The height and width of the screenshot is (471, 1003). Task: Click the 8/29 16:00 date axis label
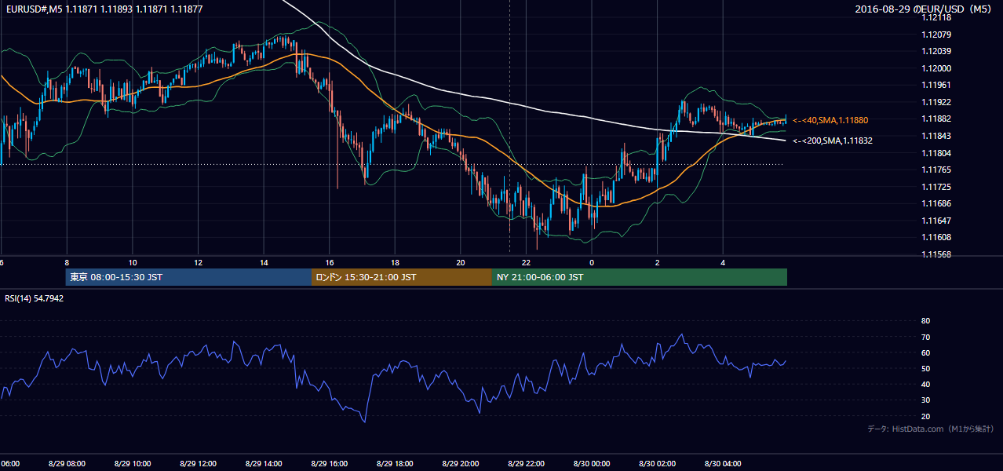coord(330,464)
